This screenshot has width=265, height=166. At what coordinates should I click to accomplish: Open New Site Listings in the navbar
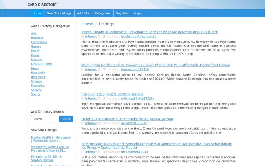[59, 13]
